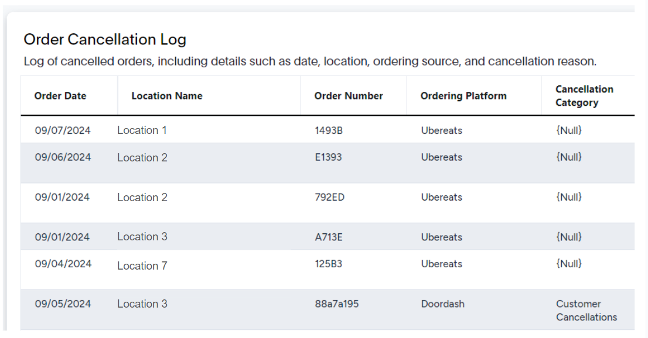The image size is (648, 338).
Task: Select the Doordash platform cell
Action: click(442, 303)
